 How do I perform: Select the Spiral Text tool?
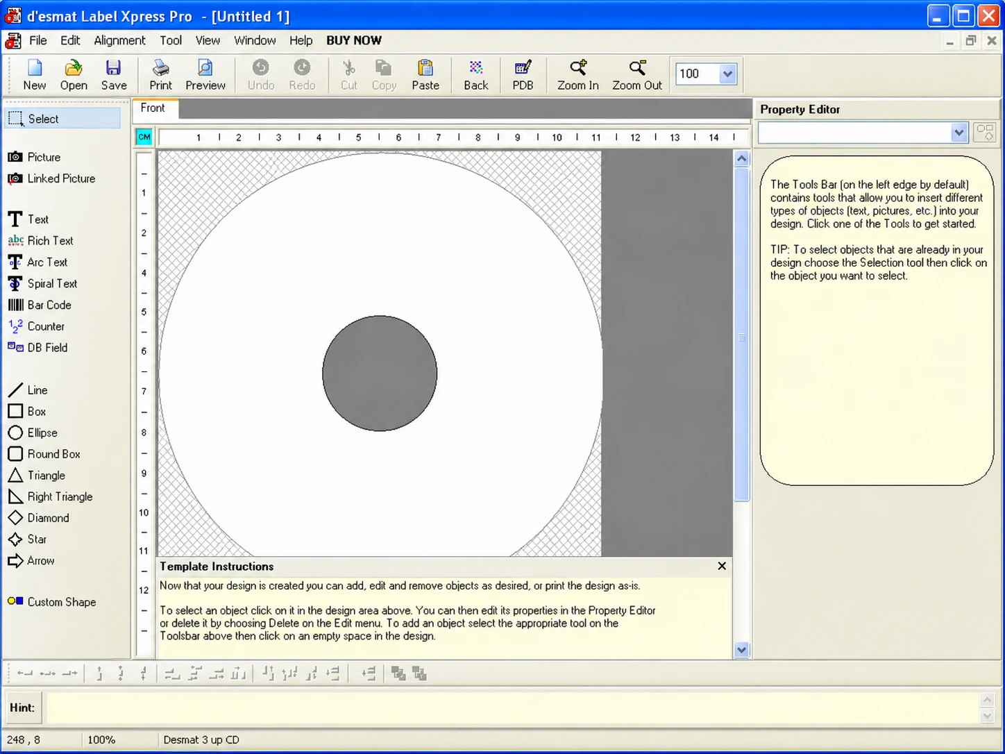[42, 283]
